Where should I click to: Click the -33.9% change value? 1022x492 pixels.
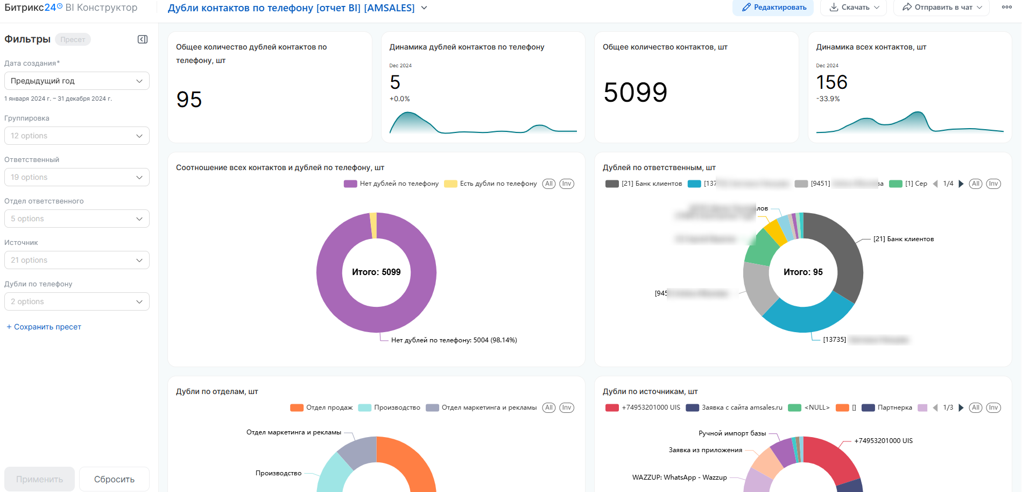828,99
